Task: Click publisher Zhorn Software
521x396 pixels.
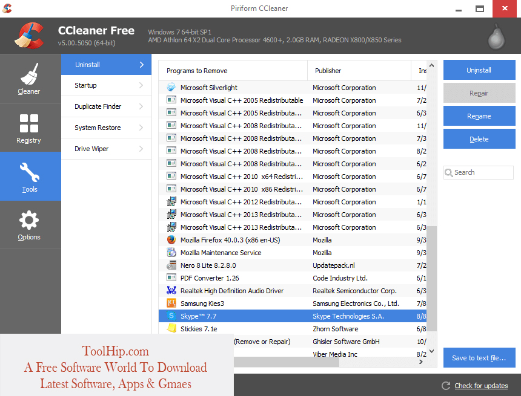Action: pos(335,329)
